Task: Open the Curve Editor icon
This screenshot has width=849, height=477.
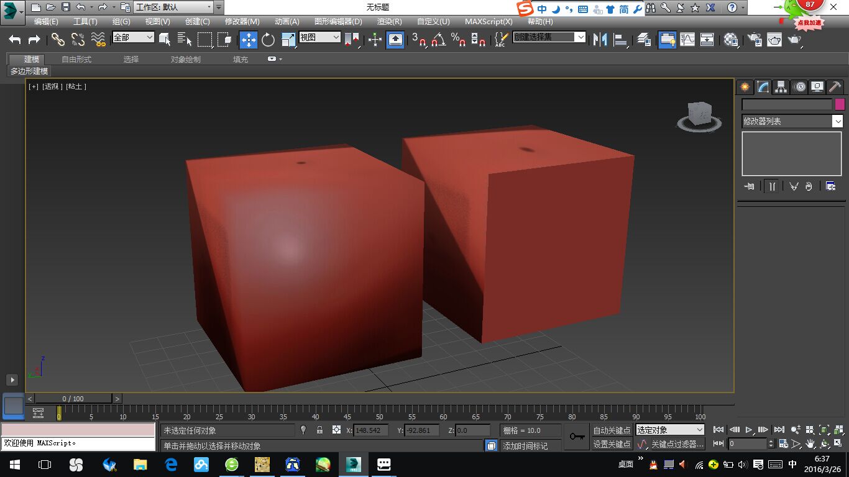Action: tap(687, 40)
